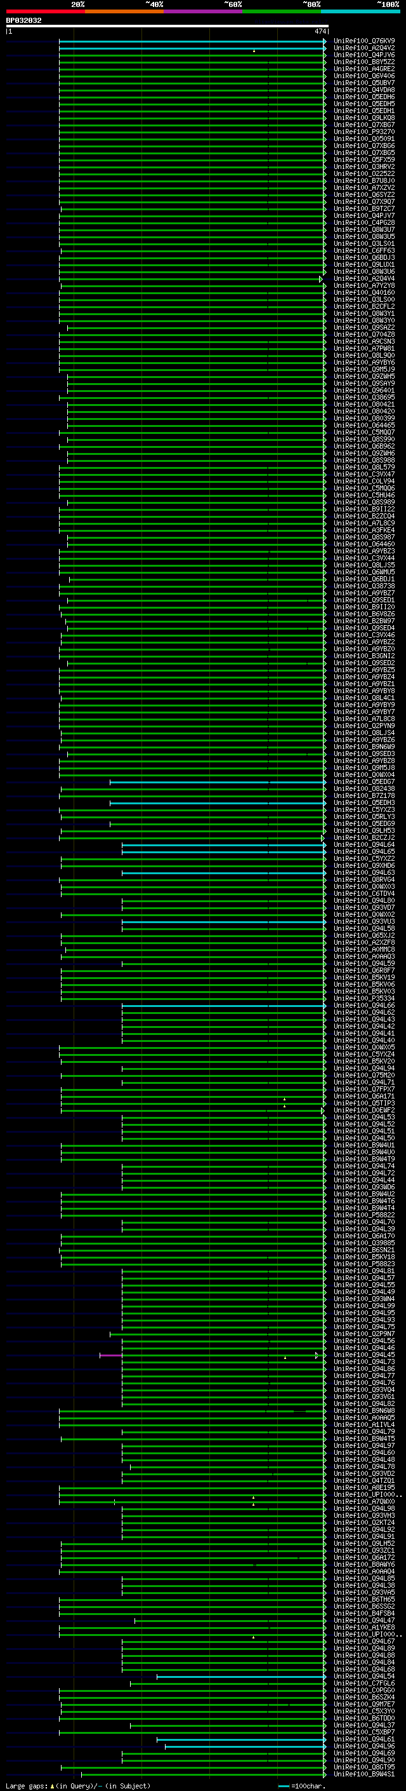Viewport: 406px width, 1791px height.
Task: Select entry UniRef100_Q40160
Action: (x=363, y=293)
